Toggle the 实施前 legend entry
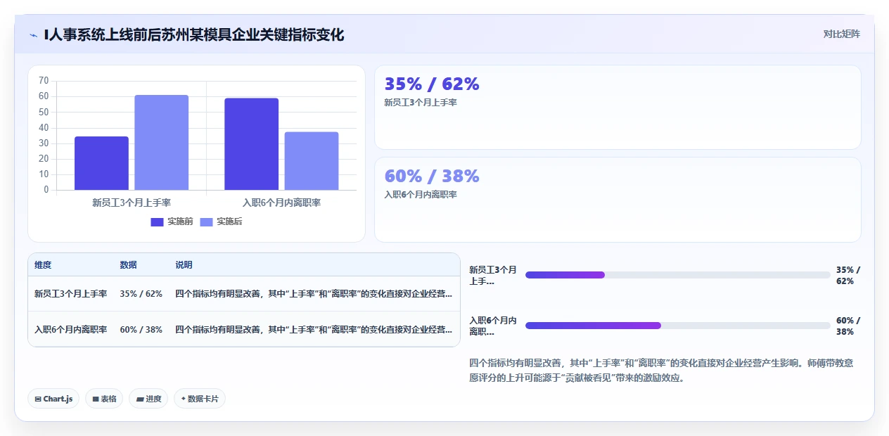Image resolution: width=889 pixels, height=436 pixels. coord(172,222)
